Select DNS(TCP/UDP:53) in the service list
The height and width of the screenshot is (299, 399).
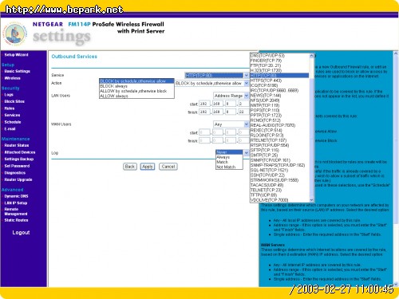pyautogui.click(x=279, y=56)
